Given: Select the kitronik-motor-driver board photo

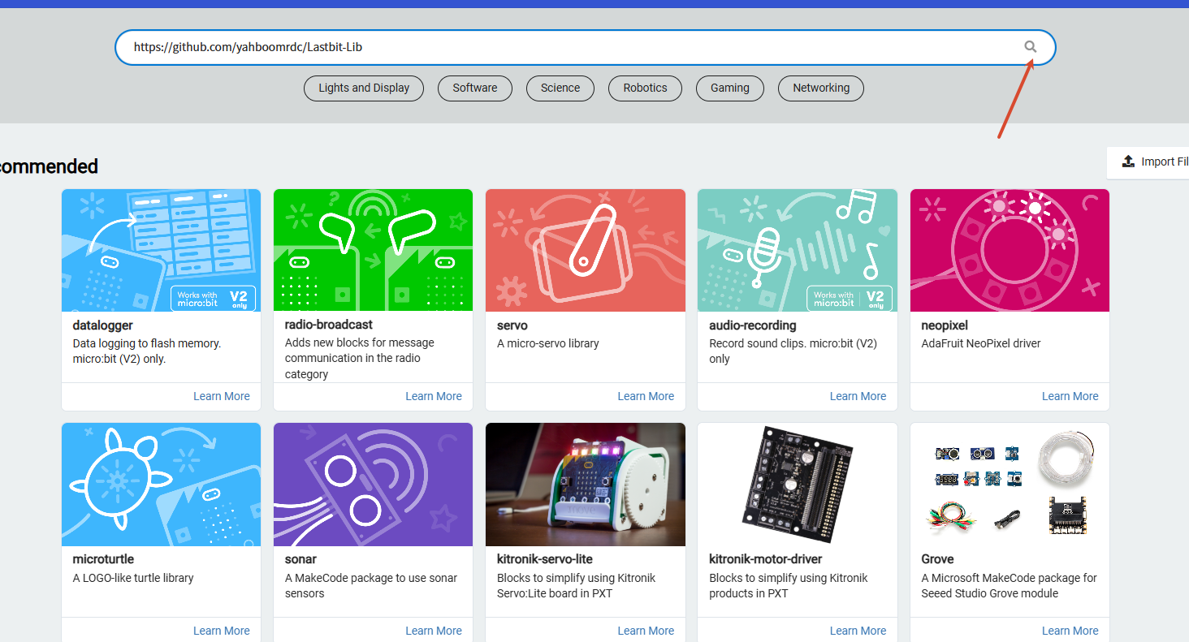Looking at the screenshot, I should tap(798, 485).
